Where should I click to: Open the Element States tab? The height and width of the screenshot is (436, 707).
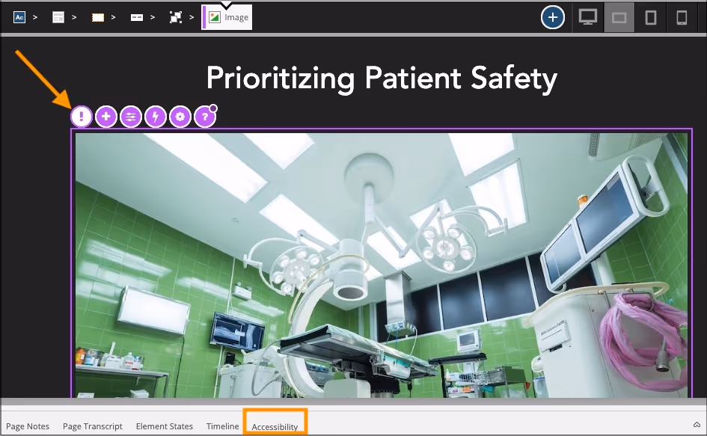pyautogui.click(x=164, y=426)
